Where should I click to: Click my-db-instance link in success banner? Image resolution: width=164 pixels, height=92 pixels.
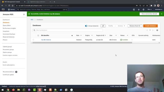coord(55,14)
